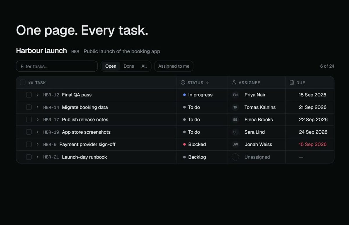Sort by the DUE column header
The width and height of the screenshot is (349, 225).
301,83
